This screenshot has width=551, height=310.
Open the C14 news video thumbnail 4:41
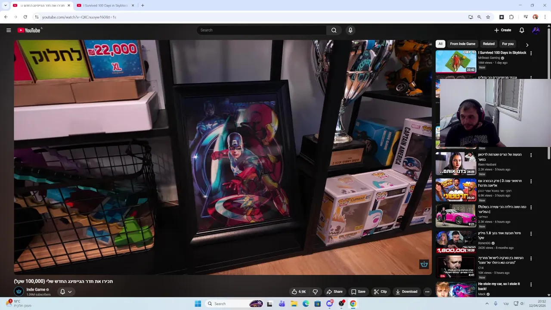coord(456,267)
